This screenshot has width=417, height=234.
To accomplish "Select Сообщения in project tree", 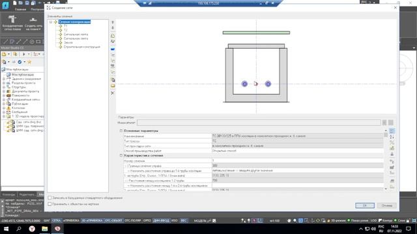I will click(20, 112).
